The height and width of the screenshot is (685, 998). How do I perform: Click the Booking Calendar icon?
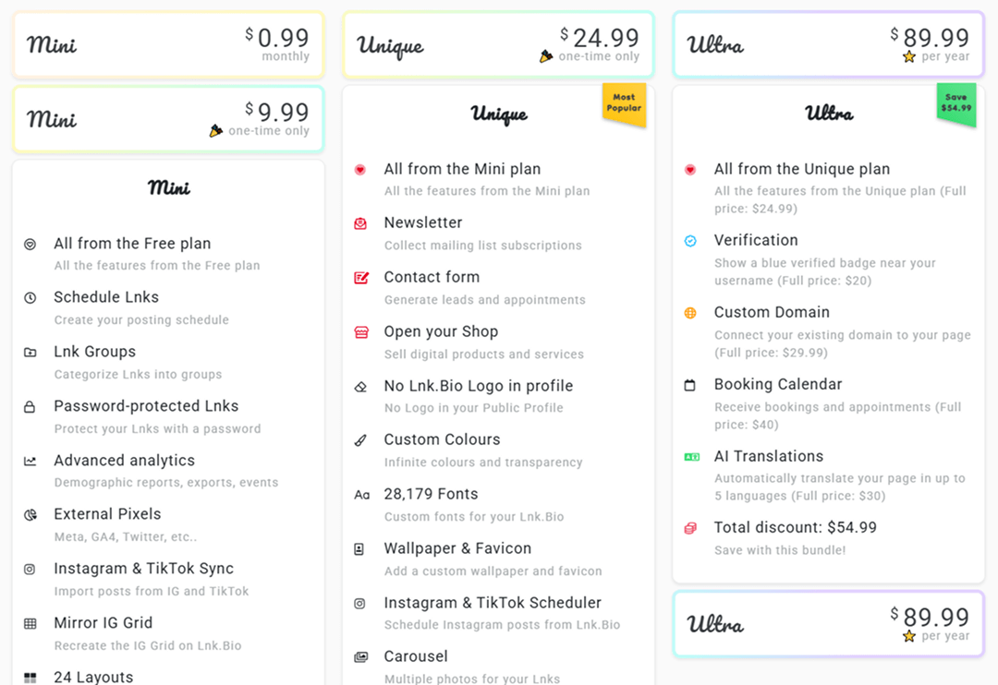pos(690,384)
